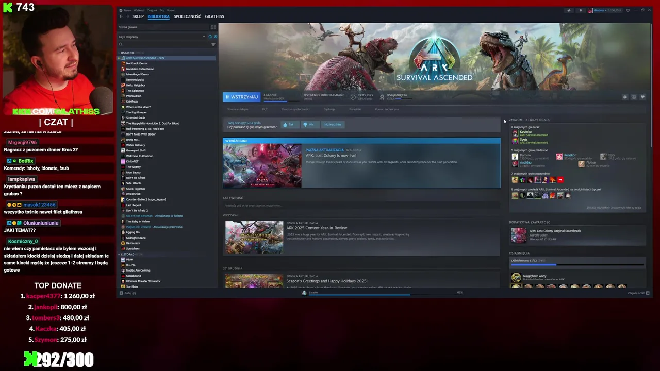Viewport: 660px width, 371px height.
Task: Open friend AudiGaz's avatar
Action: 515,164
